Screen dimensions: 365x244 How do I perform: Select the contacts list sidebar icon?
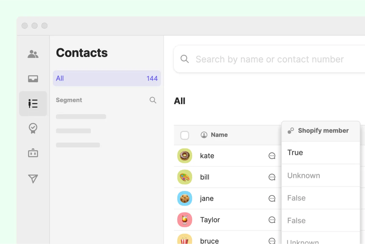coord(33,104)
